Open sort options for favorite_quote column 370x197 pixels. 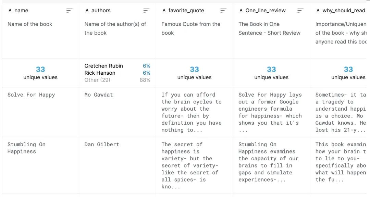[223, 11]
